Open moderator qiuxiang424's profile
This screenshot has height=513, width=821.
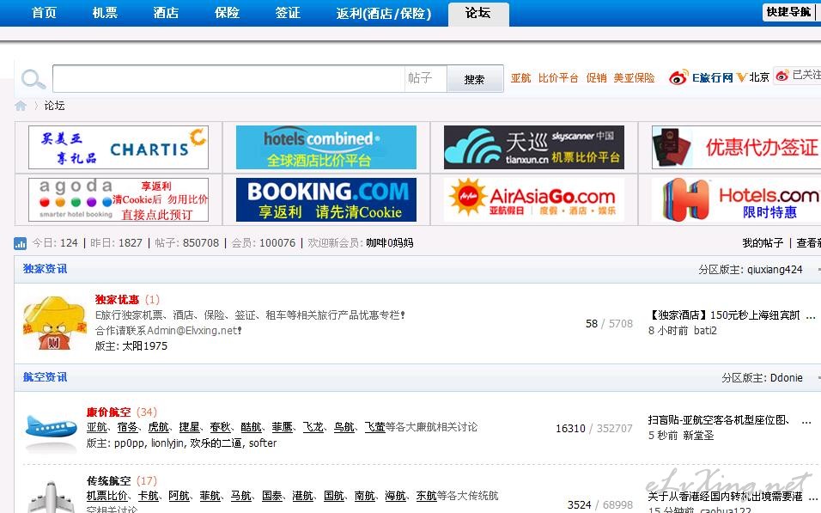click(x=775, y=270)
